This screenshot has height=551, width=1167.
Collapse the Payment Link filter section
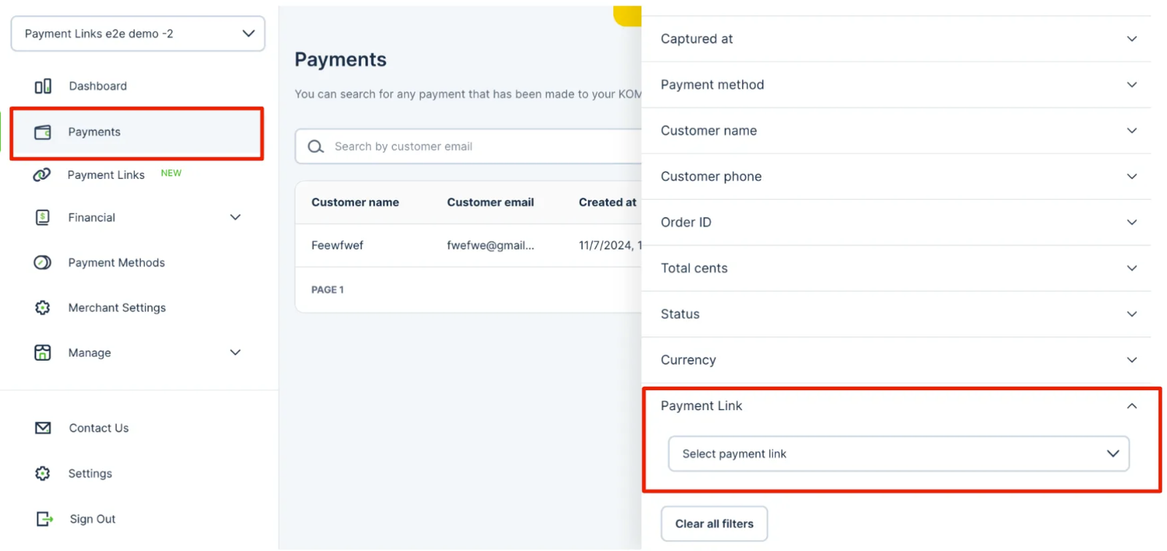1132,406
